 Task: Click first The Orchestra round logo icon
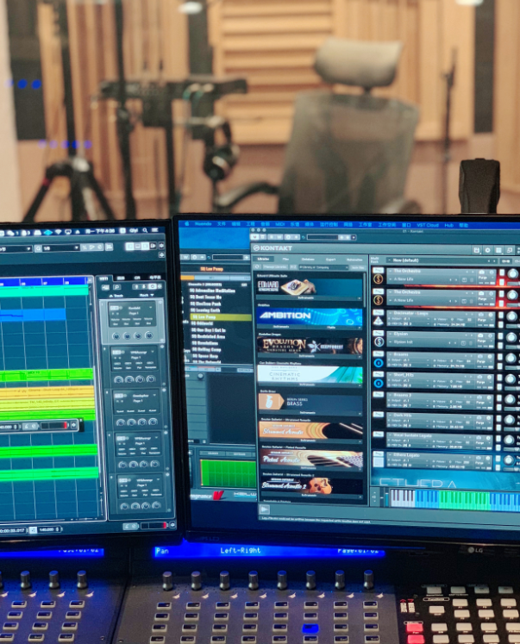pyautogui.click(x=379, y=279)
